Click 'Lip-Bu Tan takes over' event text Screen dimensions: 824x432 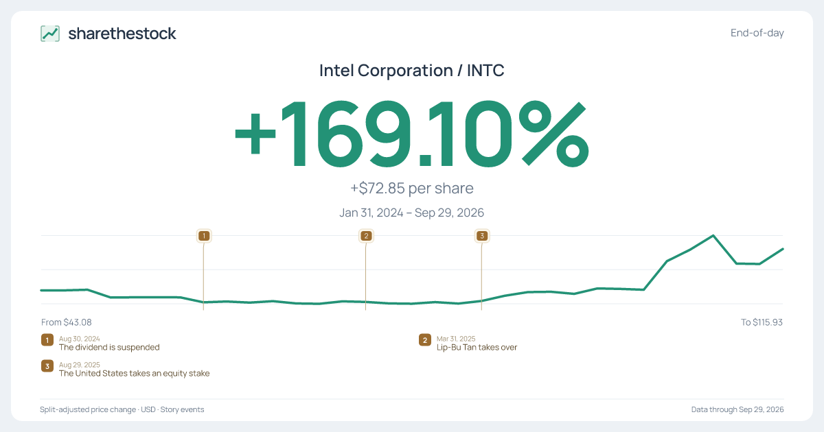tap(477, 348)
